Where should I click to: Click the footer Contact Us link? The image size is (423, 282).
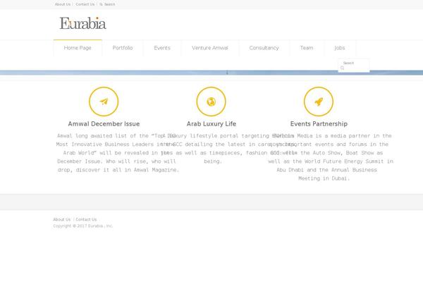click(86, 219)
